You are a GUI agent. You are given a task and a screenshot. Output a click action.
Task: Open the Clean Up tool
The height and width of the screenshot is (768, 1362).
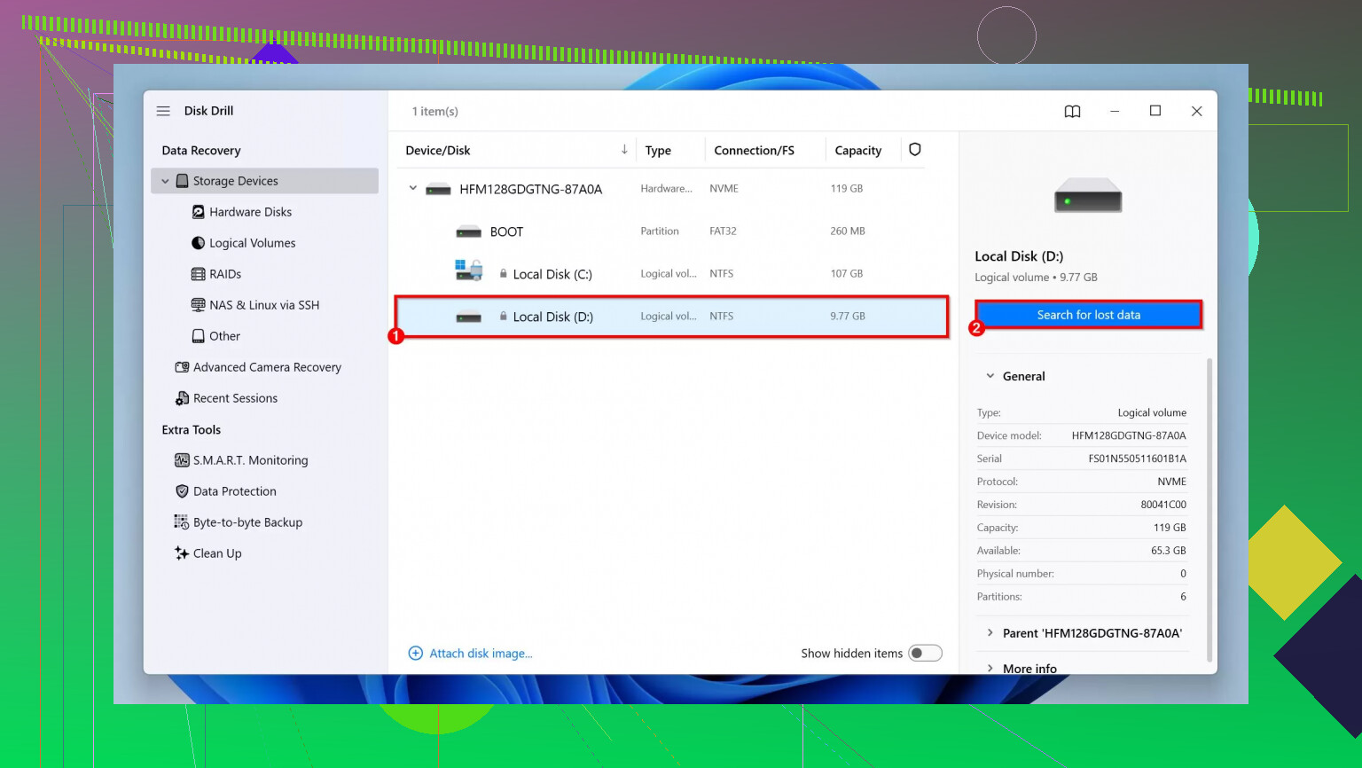pyautogui.click(x=216, y=552)
